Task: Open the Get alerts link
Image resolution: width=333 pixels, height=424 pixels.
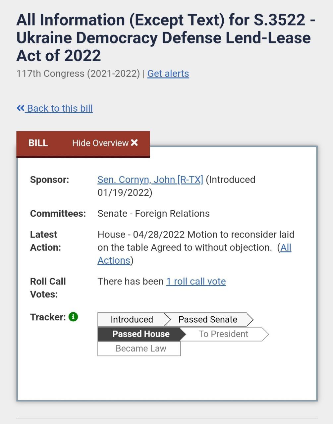Action: click(x=168, y=74)
